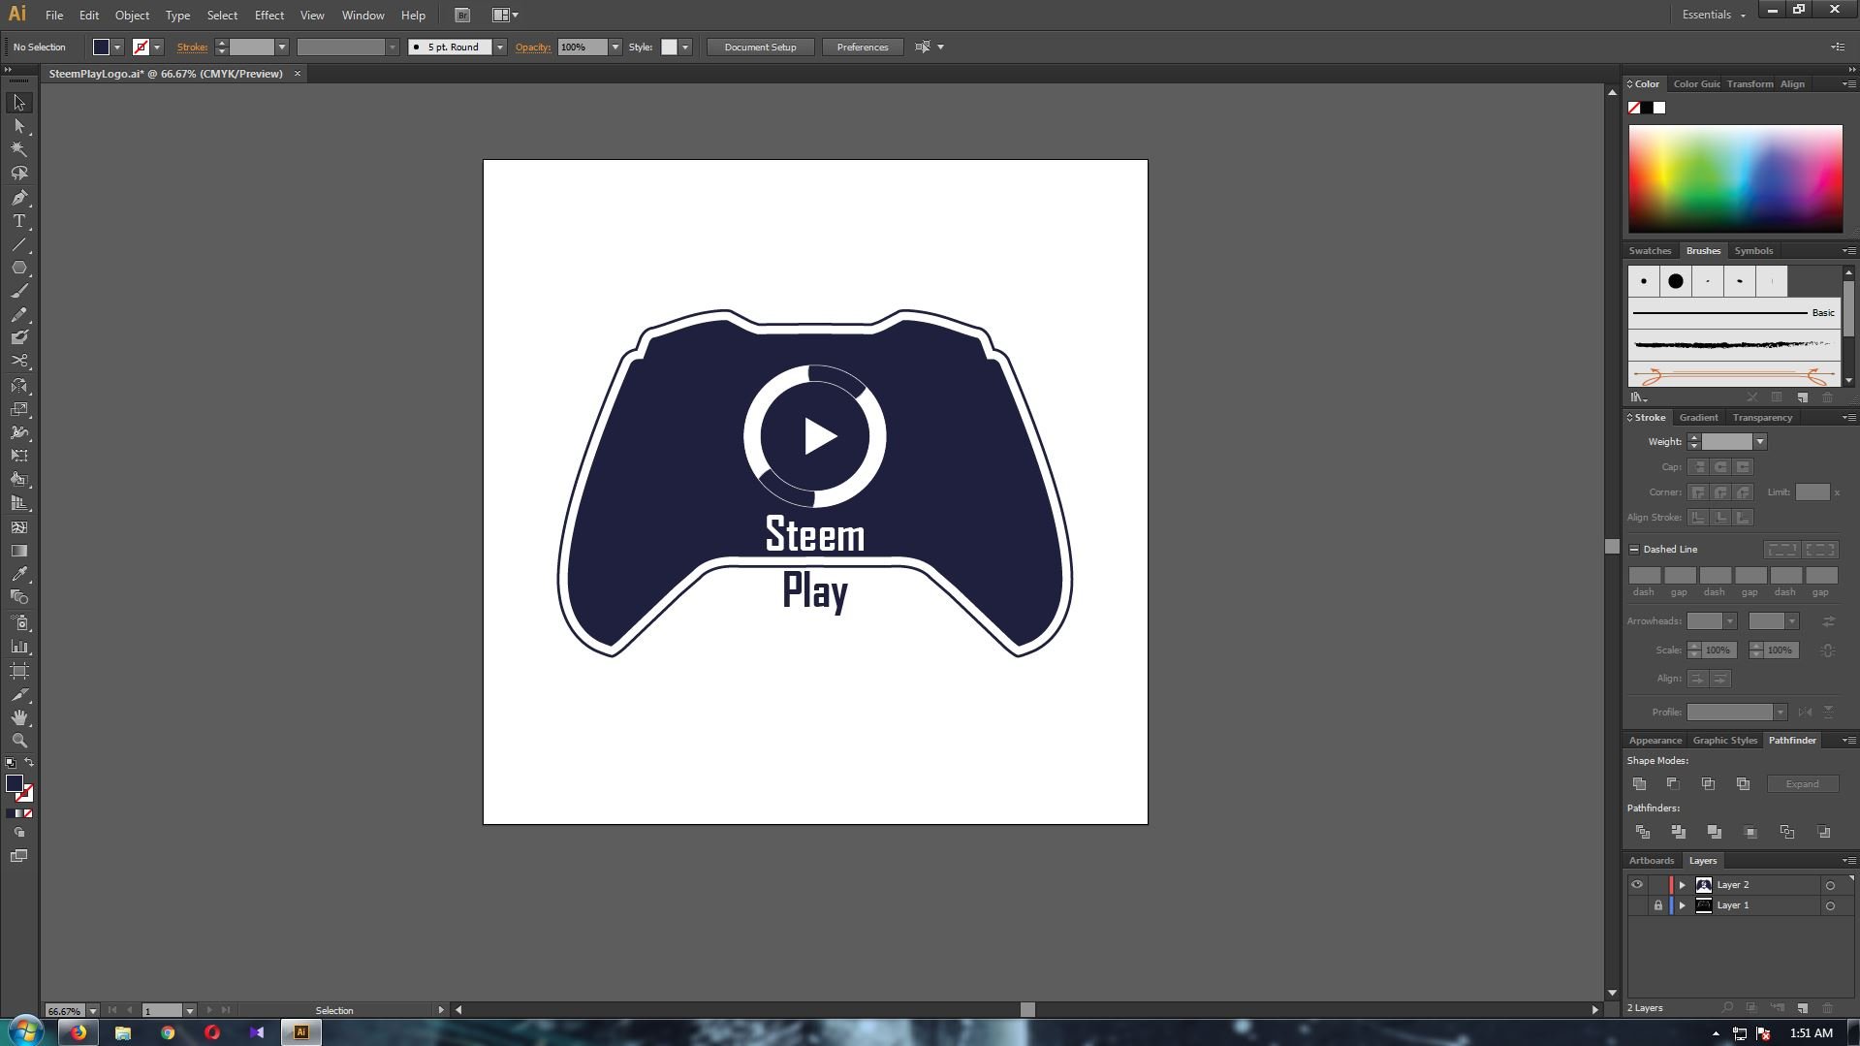Select the Gradient tool
Viewport: 1860px width, 1046px height.
coord(18,551)
